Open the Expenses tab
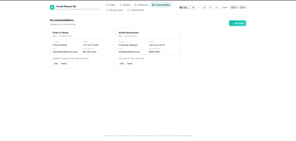Screen dimensions: 296x141 pyautogui.click(x=125, y=5)
